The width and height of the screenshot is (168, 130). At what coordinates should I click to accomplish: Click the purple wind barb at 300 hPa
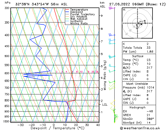click(x=112, y=8)
